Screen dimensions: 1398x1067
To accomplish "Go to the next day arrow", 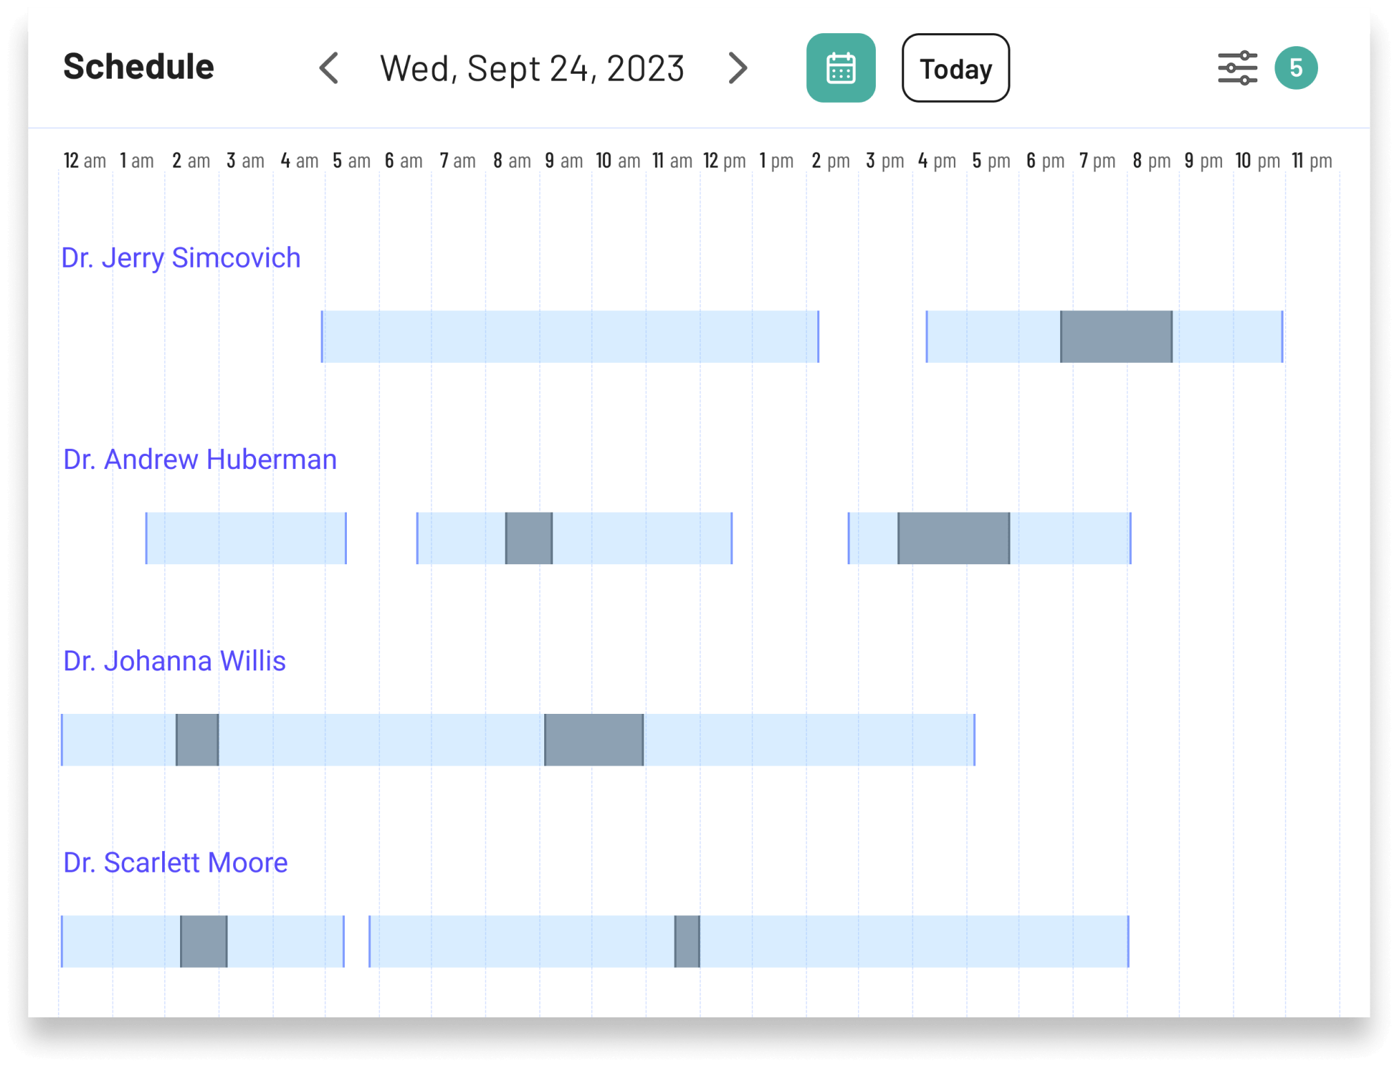I will click(x=737, y=68).
